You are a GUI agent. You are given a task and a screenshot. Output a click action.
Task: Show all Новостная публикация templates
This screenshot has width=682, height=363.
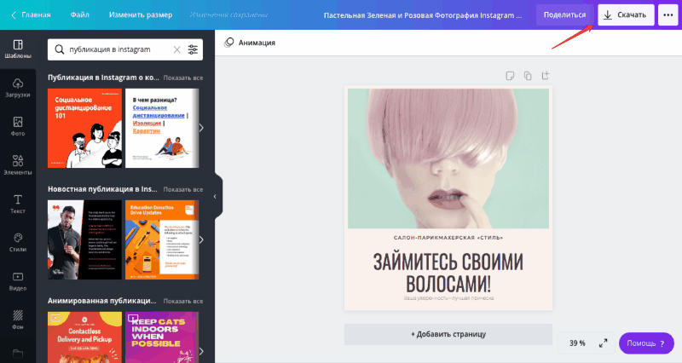pyautogui.click(x=183, y=189)
